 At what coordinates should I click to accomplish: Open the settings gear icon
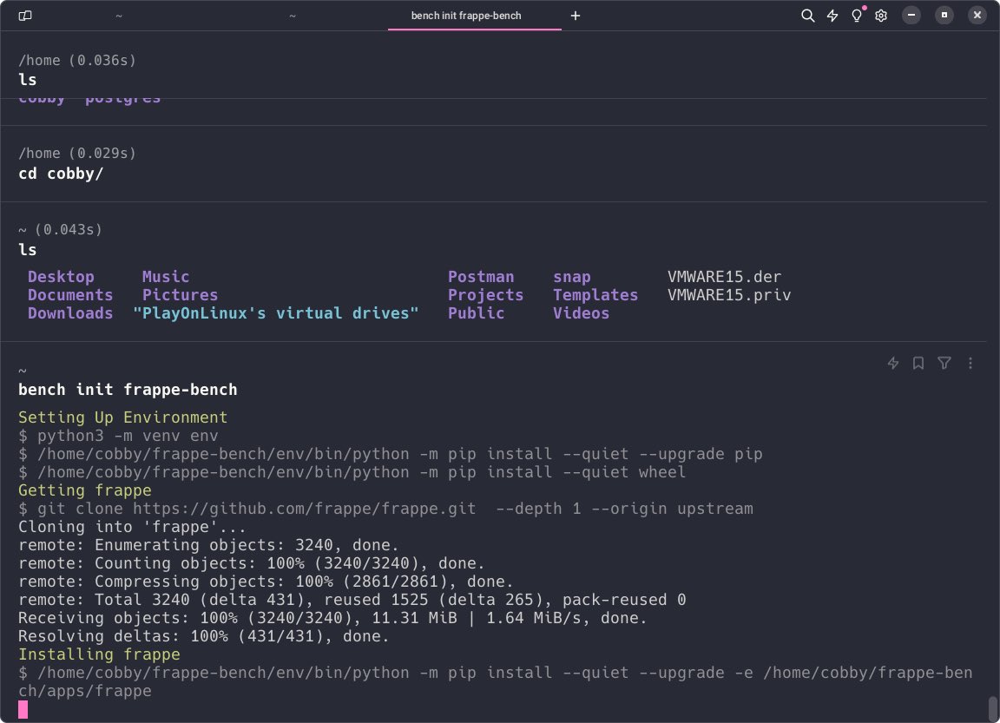pos(881,16)
